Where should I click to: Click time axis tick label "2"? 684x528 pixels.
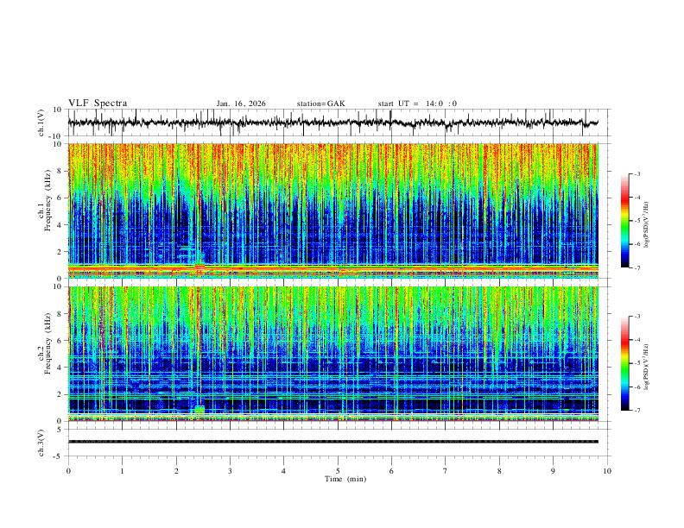[x=176, y=471]
